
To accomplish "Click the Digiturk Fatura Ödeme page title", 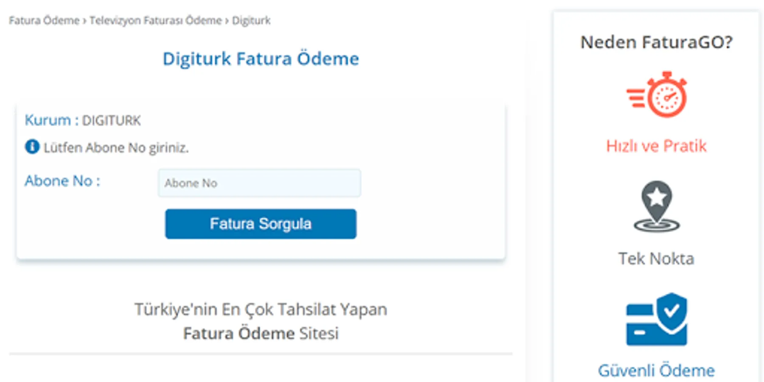I will [x=261, y=59].
